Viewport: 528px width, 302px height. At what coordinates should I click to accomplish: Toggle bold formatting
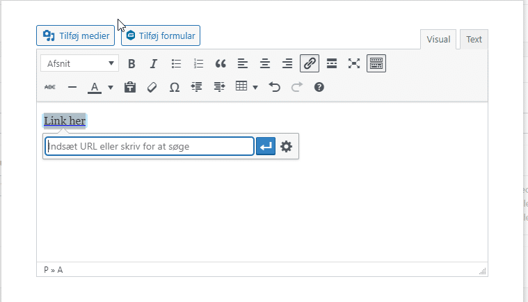(x=131, y=64)
